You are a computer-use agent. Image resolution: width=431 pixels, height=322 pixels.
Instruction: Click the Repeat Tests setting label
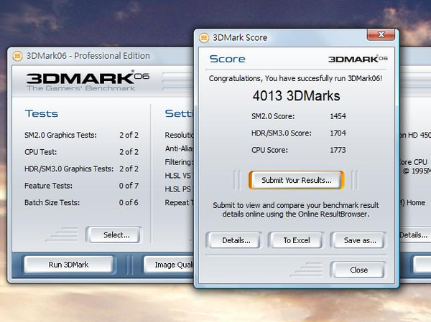(x=179, y=202)
